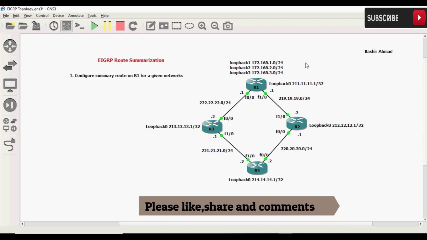
Task: Take a screenshot with camera icon
Action: 228,26
